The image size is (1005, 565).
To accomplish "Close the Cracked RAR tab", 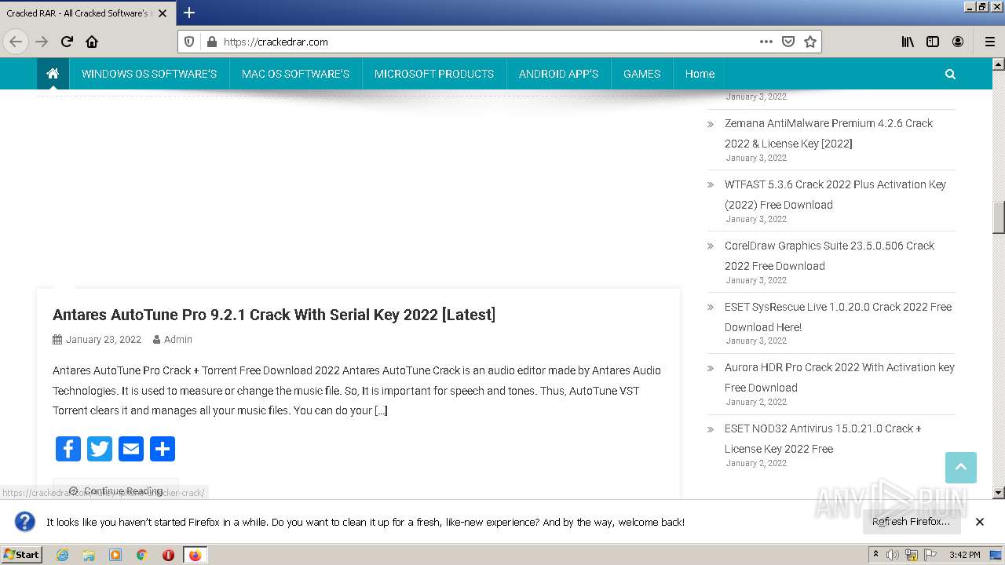I will point(163,13).
